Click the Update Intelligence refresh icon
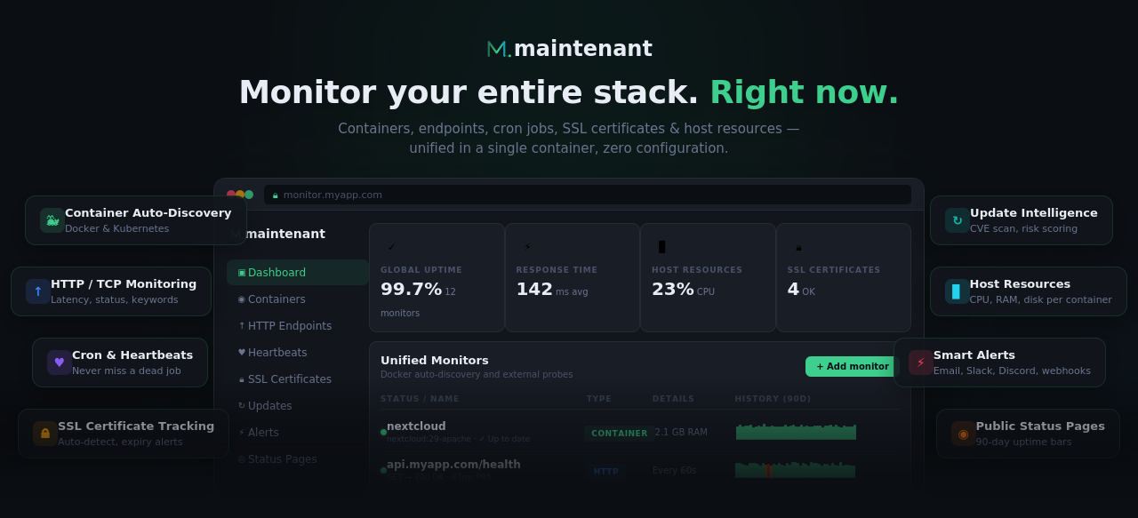The image size is (1138, 518). pos(956,219)
